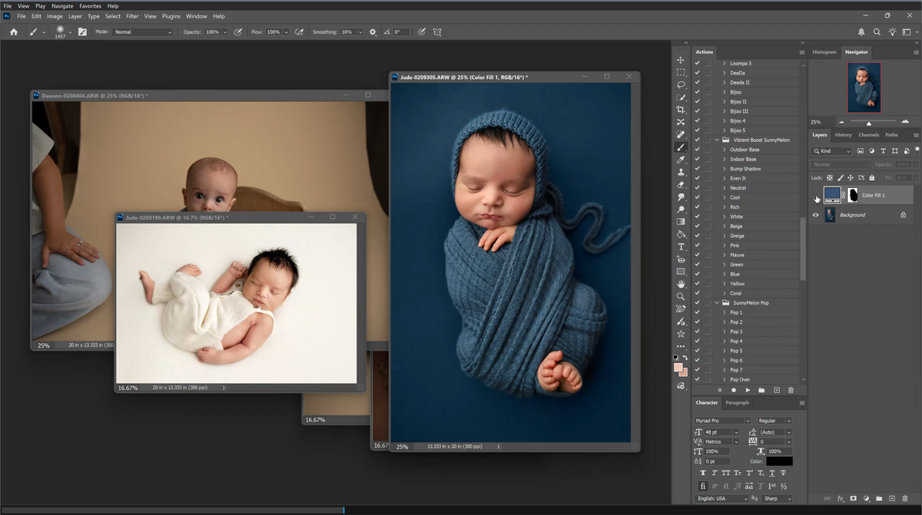The image size is (922, 515).
Task: Open the search icon at top right
Action: coord(877,32)
